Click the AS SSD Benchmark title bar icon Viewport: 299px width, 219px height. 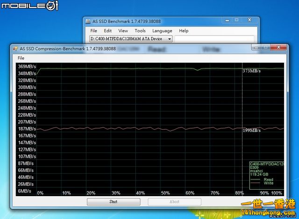coord(89,21)
